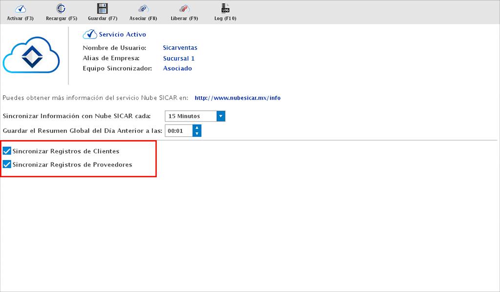The image size is (500, 292).
Task: Click inside the 00:01 time field
Action: click(178, 131)
